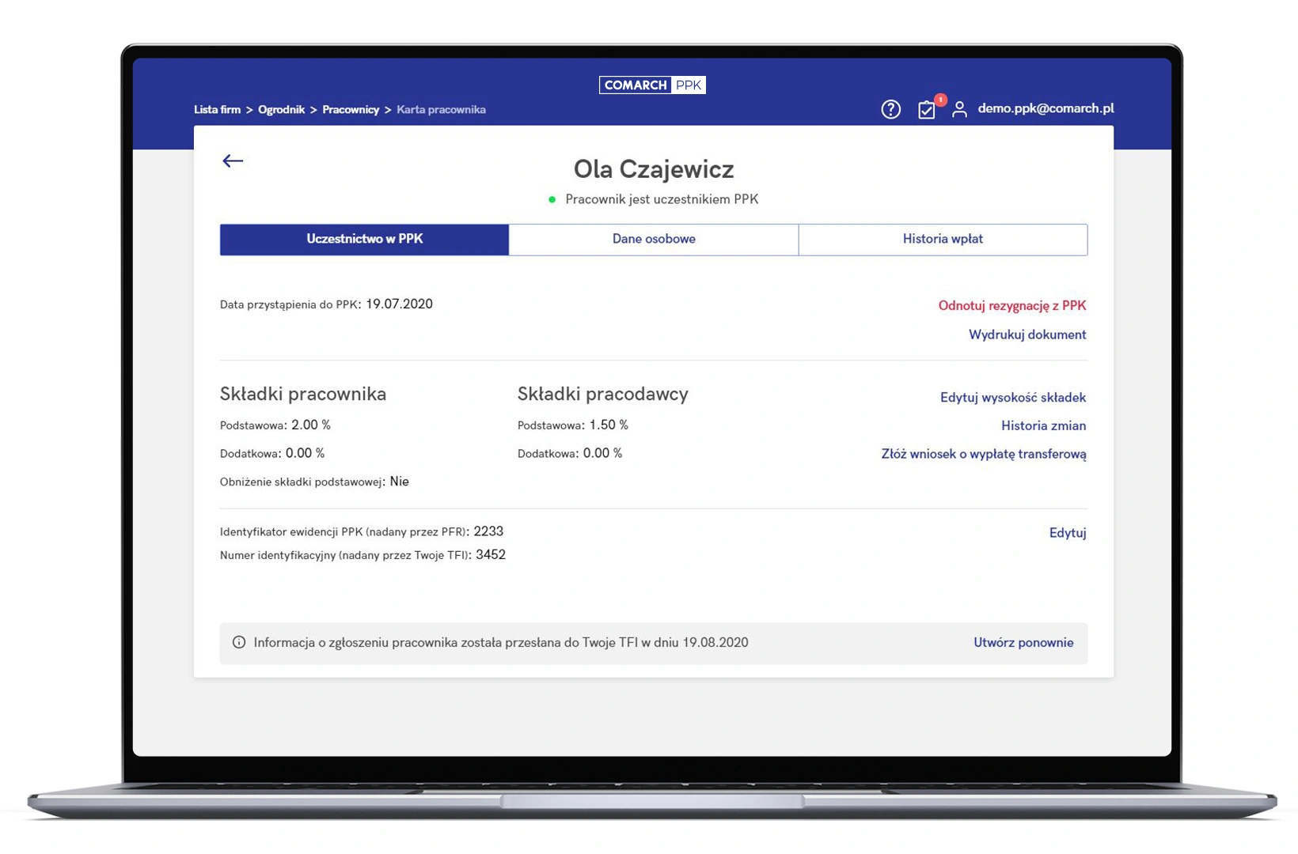
Task: Open the Ogrodnik breadcrumb
Action: tap(281, 110)
